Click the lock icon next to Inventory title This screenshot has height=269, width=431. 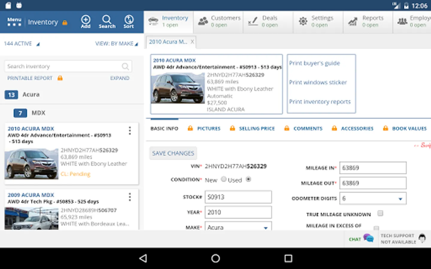pos(65,22)
